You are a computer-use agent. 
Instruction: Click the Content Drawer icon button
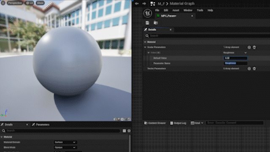tap(155, 123)
